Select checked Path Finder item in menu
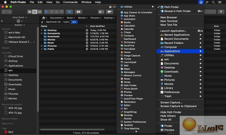226x135 pixels. tap(180, 7)
